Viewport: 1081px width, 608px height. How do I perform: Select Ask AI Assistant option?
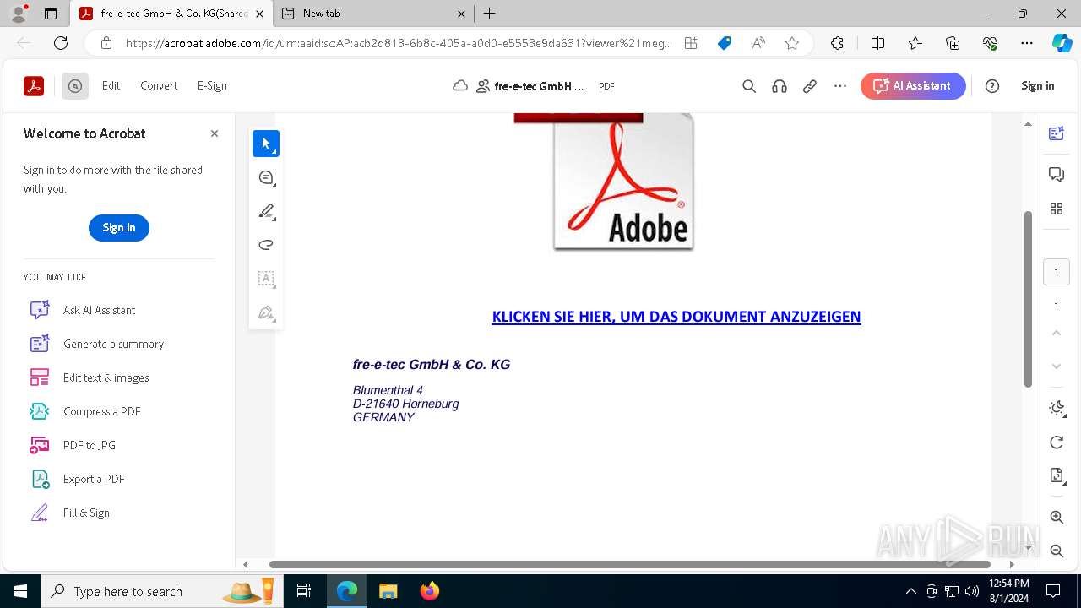(99, 310)
